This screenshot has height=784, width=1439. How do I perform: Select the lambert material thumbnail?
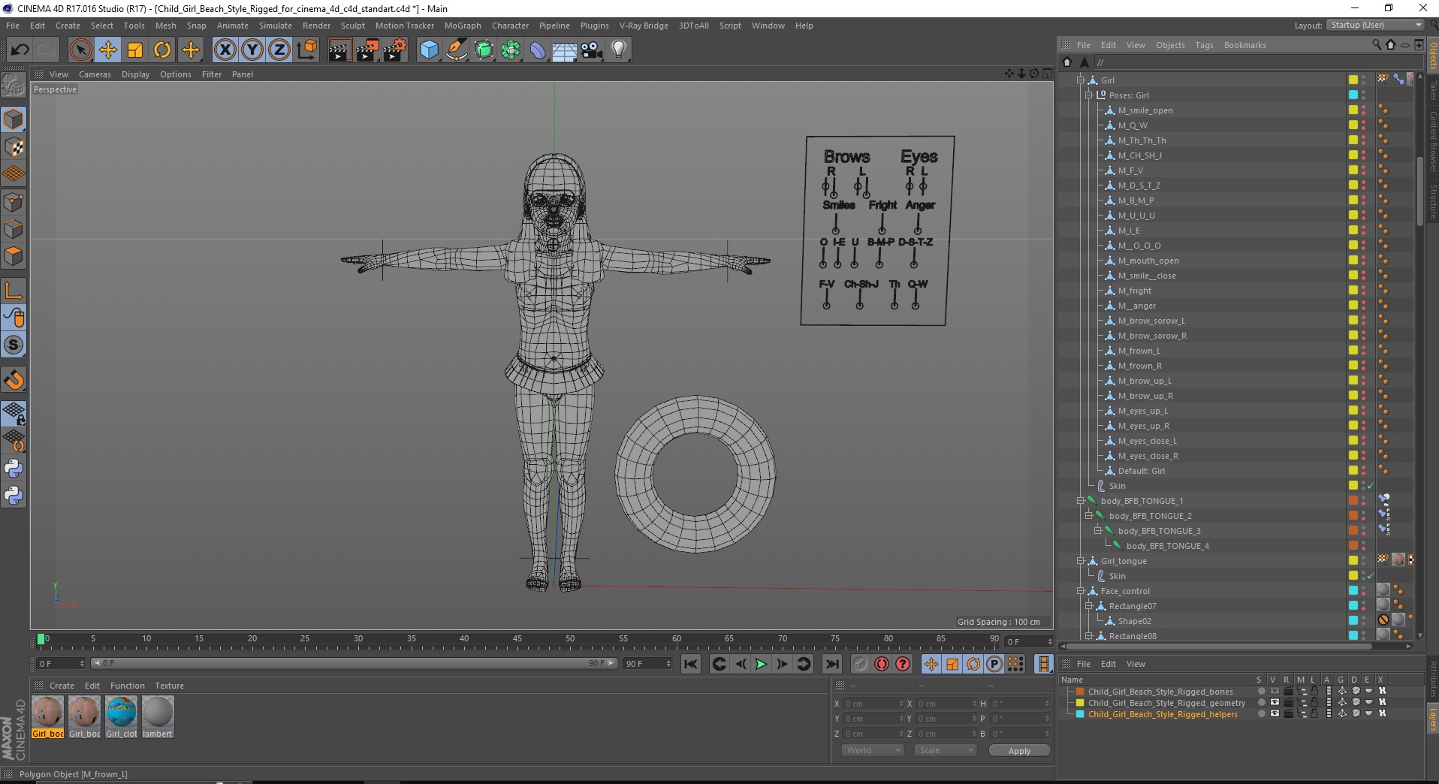pos(158,716)
